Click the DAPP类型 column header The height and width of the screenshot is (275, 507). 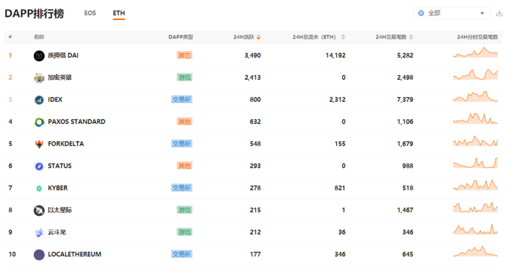click(x=181, y=37)
